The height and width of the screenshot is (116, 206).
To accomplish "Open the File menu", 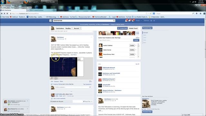I will pyautogui.click(x=1, y=8).
